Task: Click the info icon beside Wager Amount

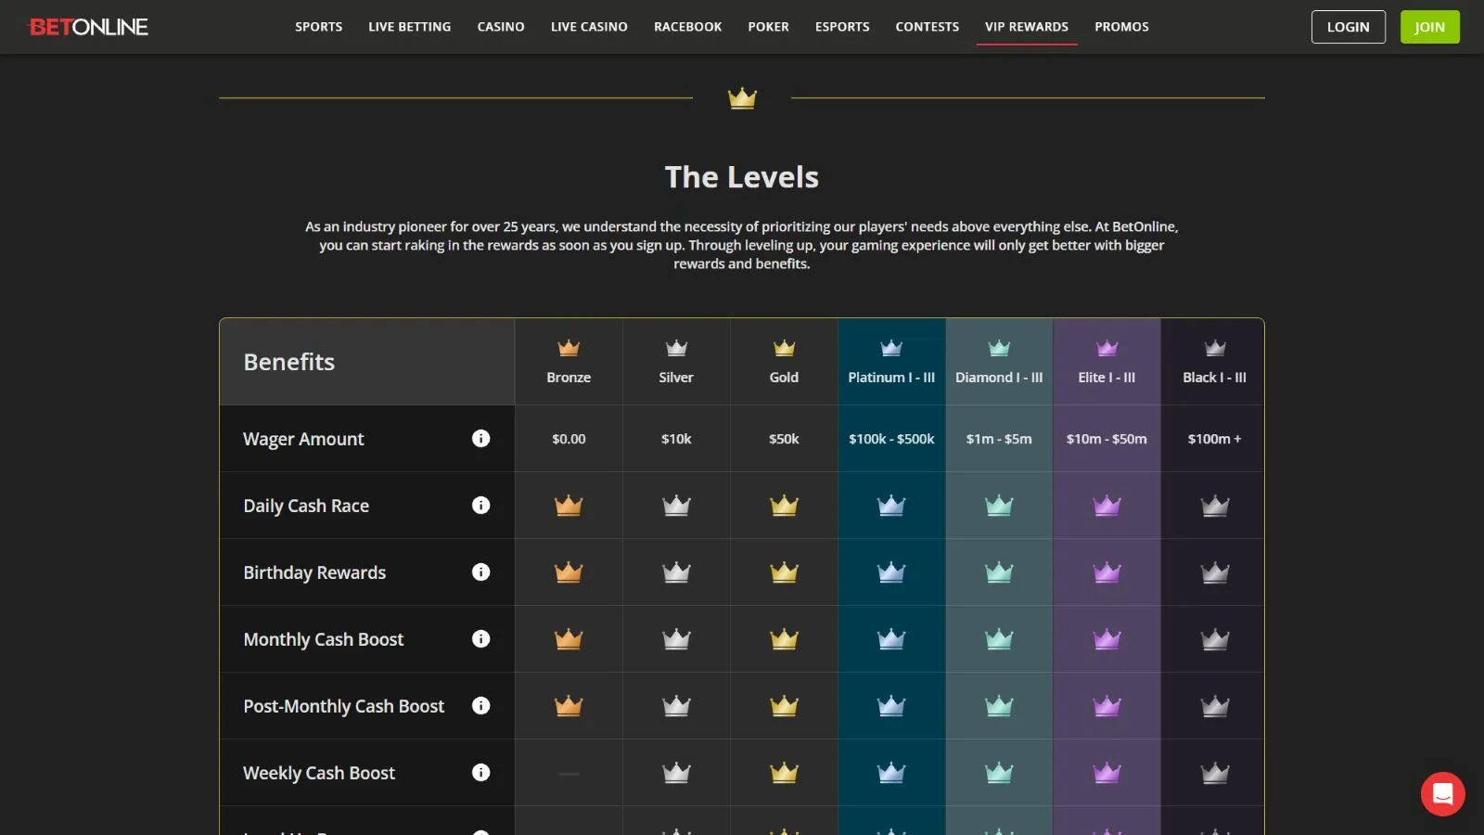Action: [480, 439]
